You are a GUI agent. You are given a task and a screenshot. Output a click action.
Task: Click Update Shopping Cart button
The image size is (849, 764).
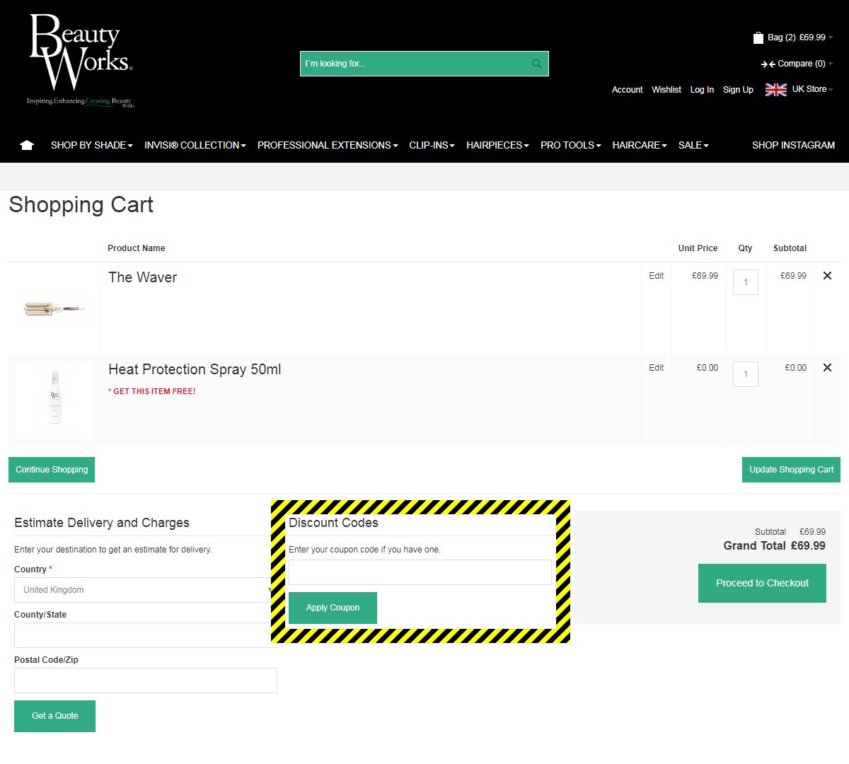click(791, 470)
